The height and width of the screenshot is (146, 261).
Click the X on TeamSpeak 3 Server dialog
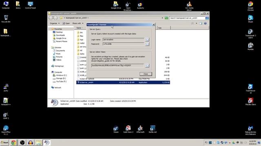[x=153, y=25]
